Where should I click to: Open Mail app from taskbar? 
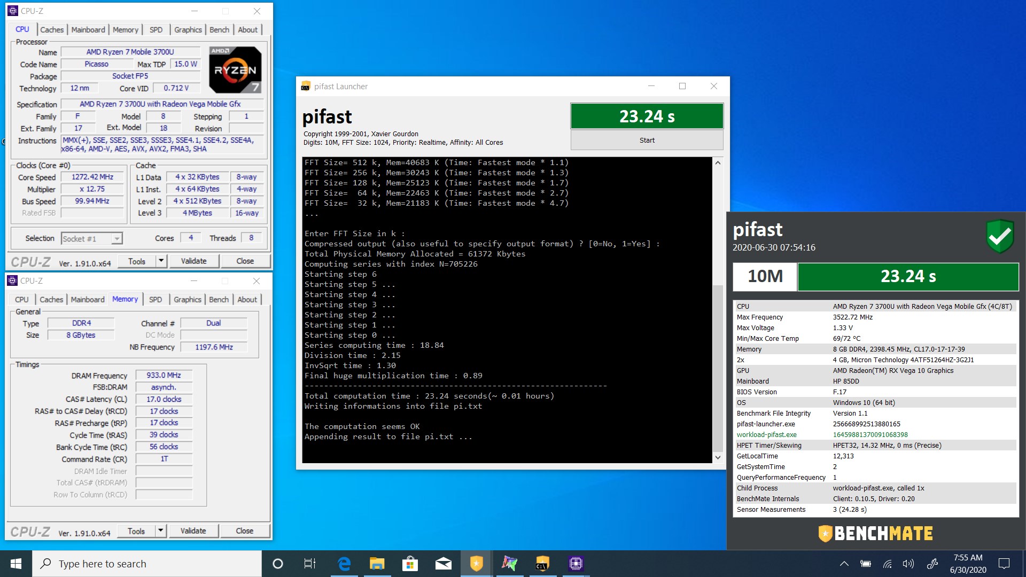click(443, 564)
